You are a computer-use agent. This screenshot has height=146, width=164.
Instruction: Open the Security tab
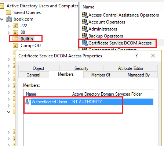coord(81,68)
